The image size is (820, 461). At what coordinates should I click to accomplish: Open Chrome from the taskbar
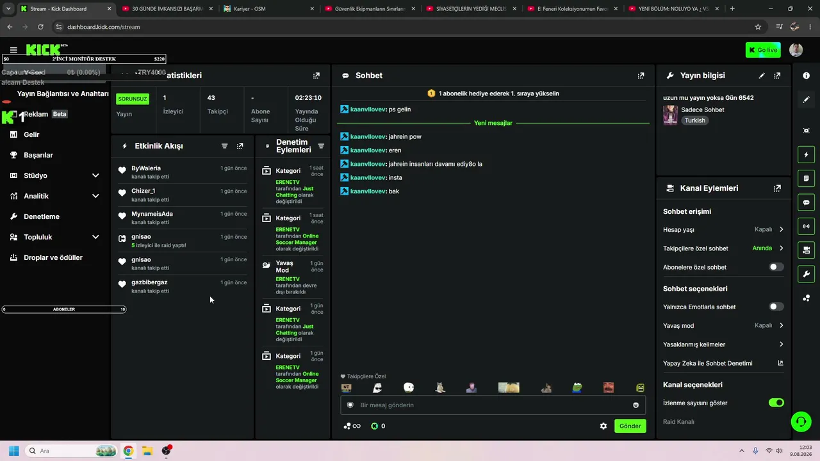[128, 451]
